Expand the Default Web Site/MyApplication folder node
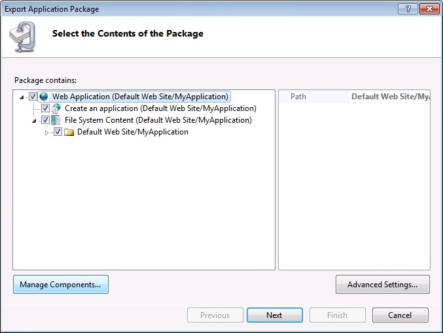This screenshot has height=333, width=443. (46, 133)
